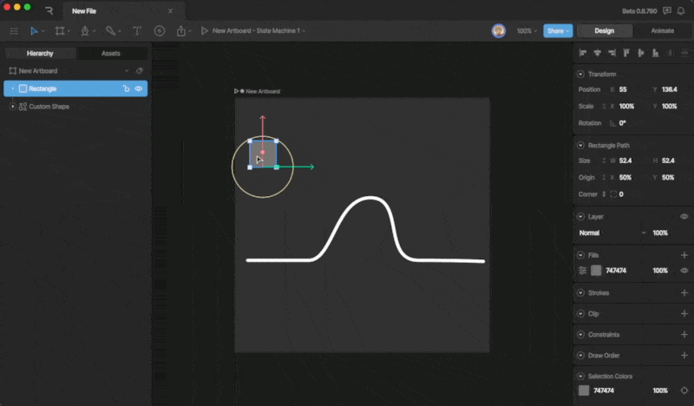Image resolution: width=694 pixels, height=406 pixels.
Task: Click the notification bell icon
Action: pyautogui.click(x=681, y=10)
